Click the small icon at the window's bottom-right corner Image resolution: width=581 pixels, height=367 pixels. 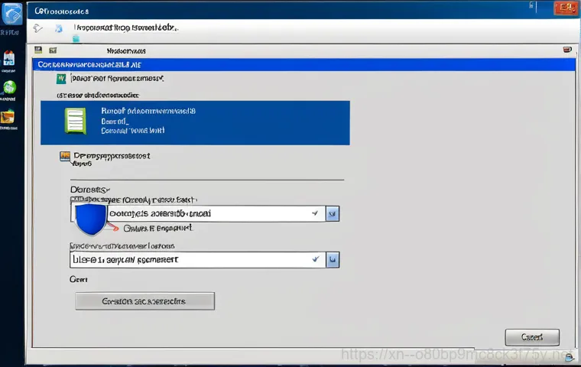(569, 357)
